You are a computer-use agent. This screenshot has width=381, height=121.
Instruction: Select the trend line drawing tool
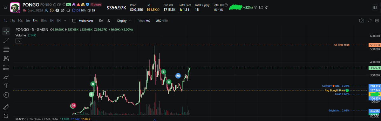(x=6, y=40)
